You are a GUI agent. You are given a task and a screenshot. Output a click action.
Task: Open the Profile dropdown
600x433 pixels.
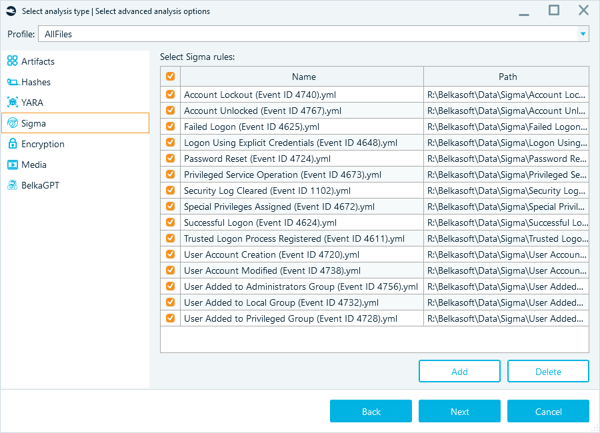pos(313,33)
